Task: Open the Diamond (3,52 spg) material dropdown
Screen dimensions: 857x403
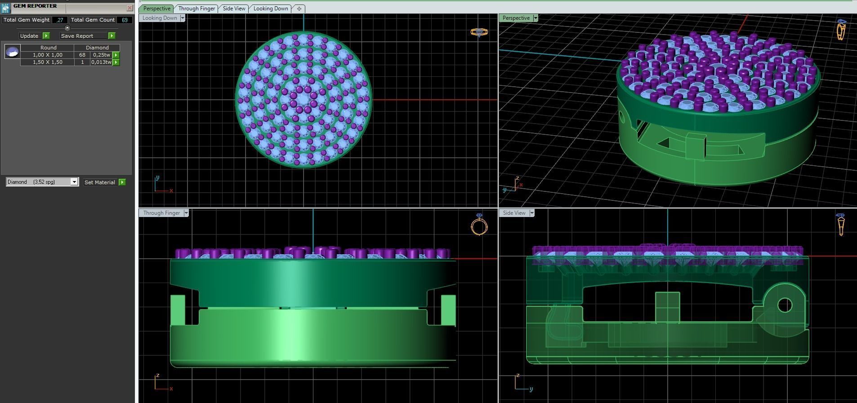Action: coord(42,182)
